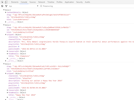The width and height of the screenshot is (134, 100).
Task: Collapse the first Object with contentDetails
Action: click(4, 10)
